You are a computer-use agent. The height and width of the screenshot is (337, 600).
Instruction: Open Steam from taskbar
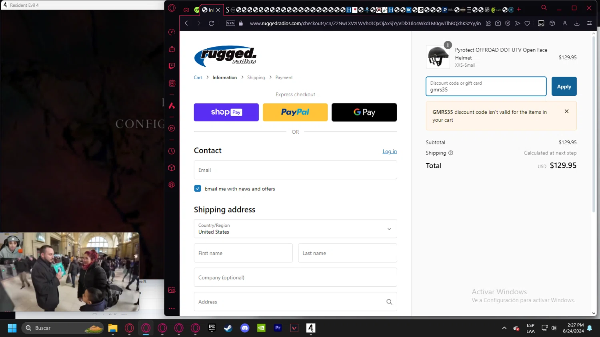click(x=228, y=328)
